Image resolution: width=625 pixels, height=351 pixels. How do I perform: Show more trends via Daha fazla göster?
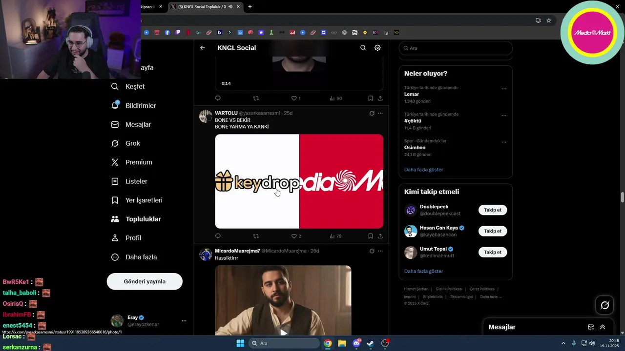tap(423, 170)
